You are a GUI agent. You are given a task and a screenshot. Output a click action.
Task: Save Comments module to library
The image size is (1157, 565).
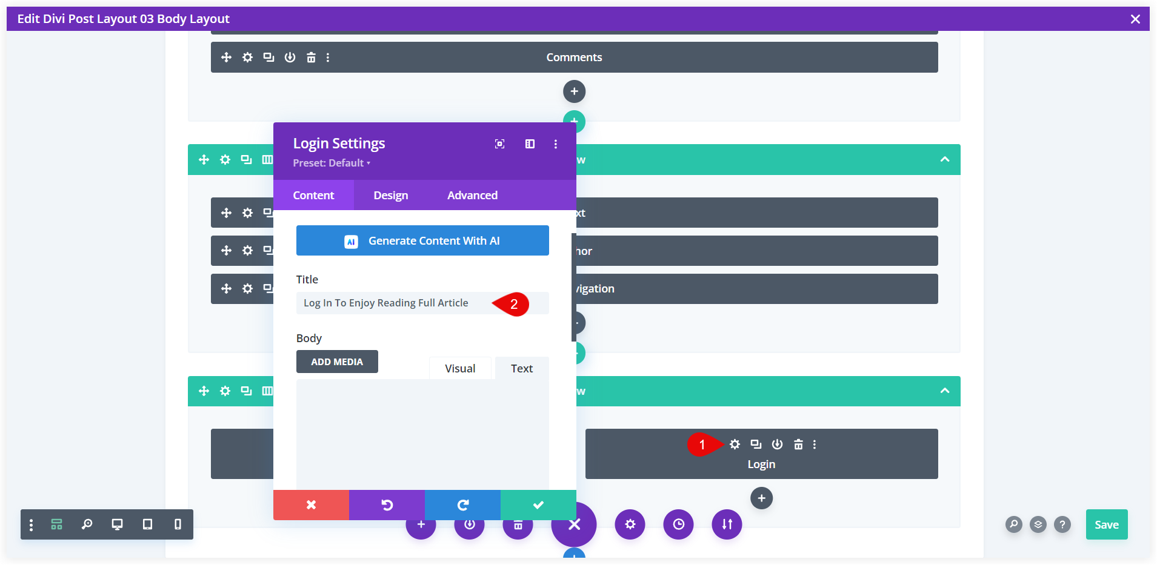click(x=290, y=58)
